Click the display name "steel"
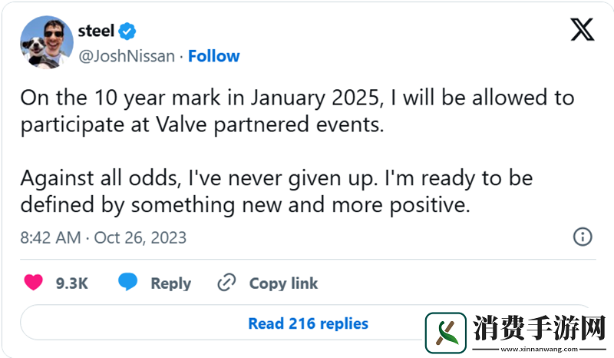The image size is (614, 358). [x=96, y=31]
